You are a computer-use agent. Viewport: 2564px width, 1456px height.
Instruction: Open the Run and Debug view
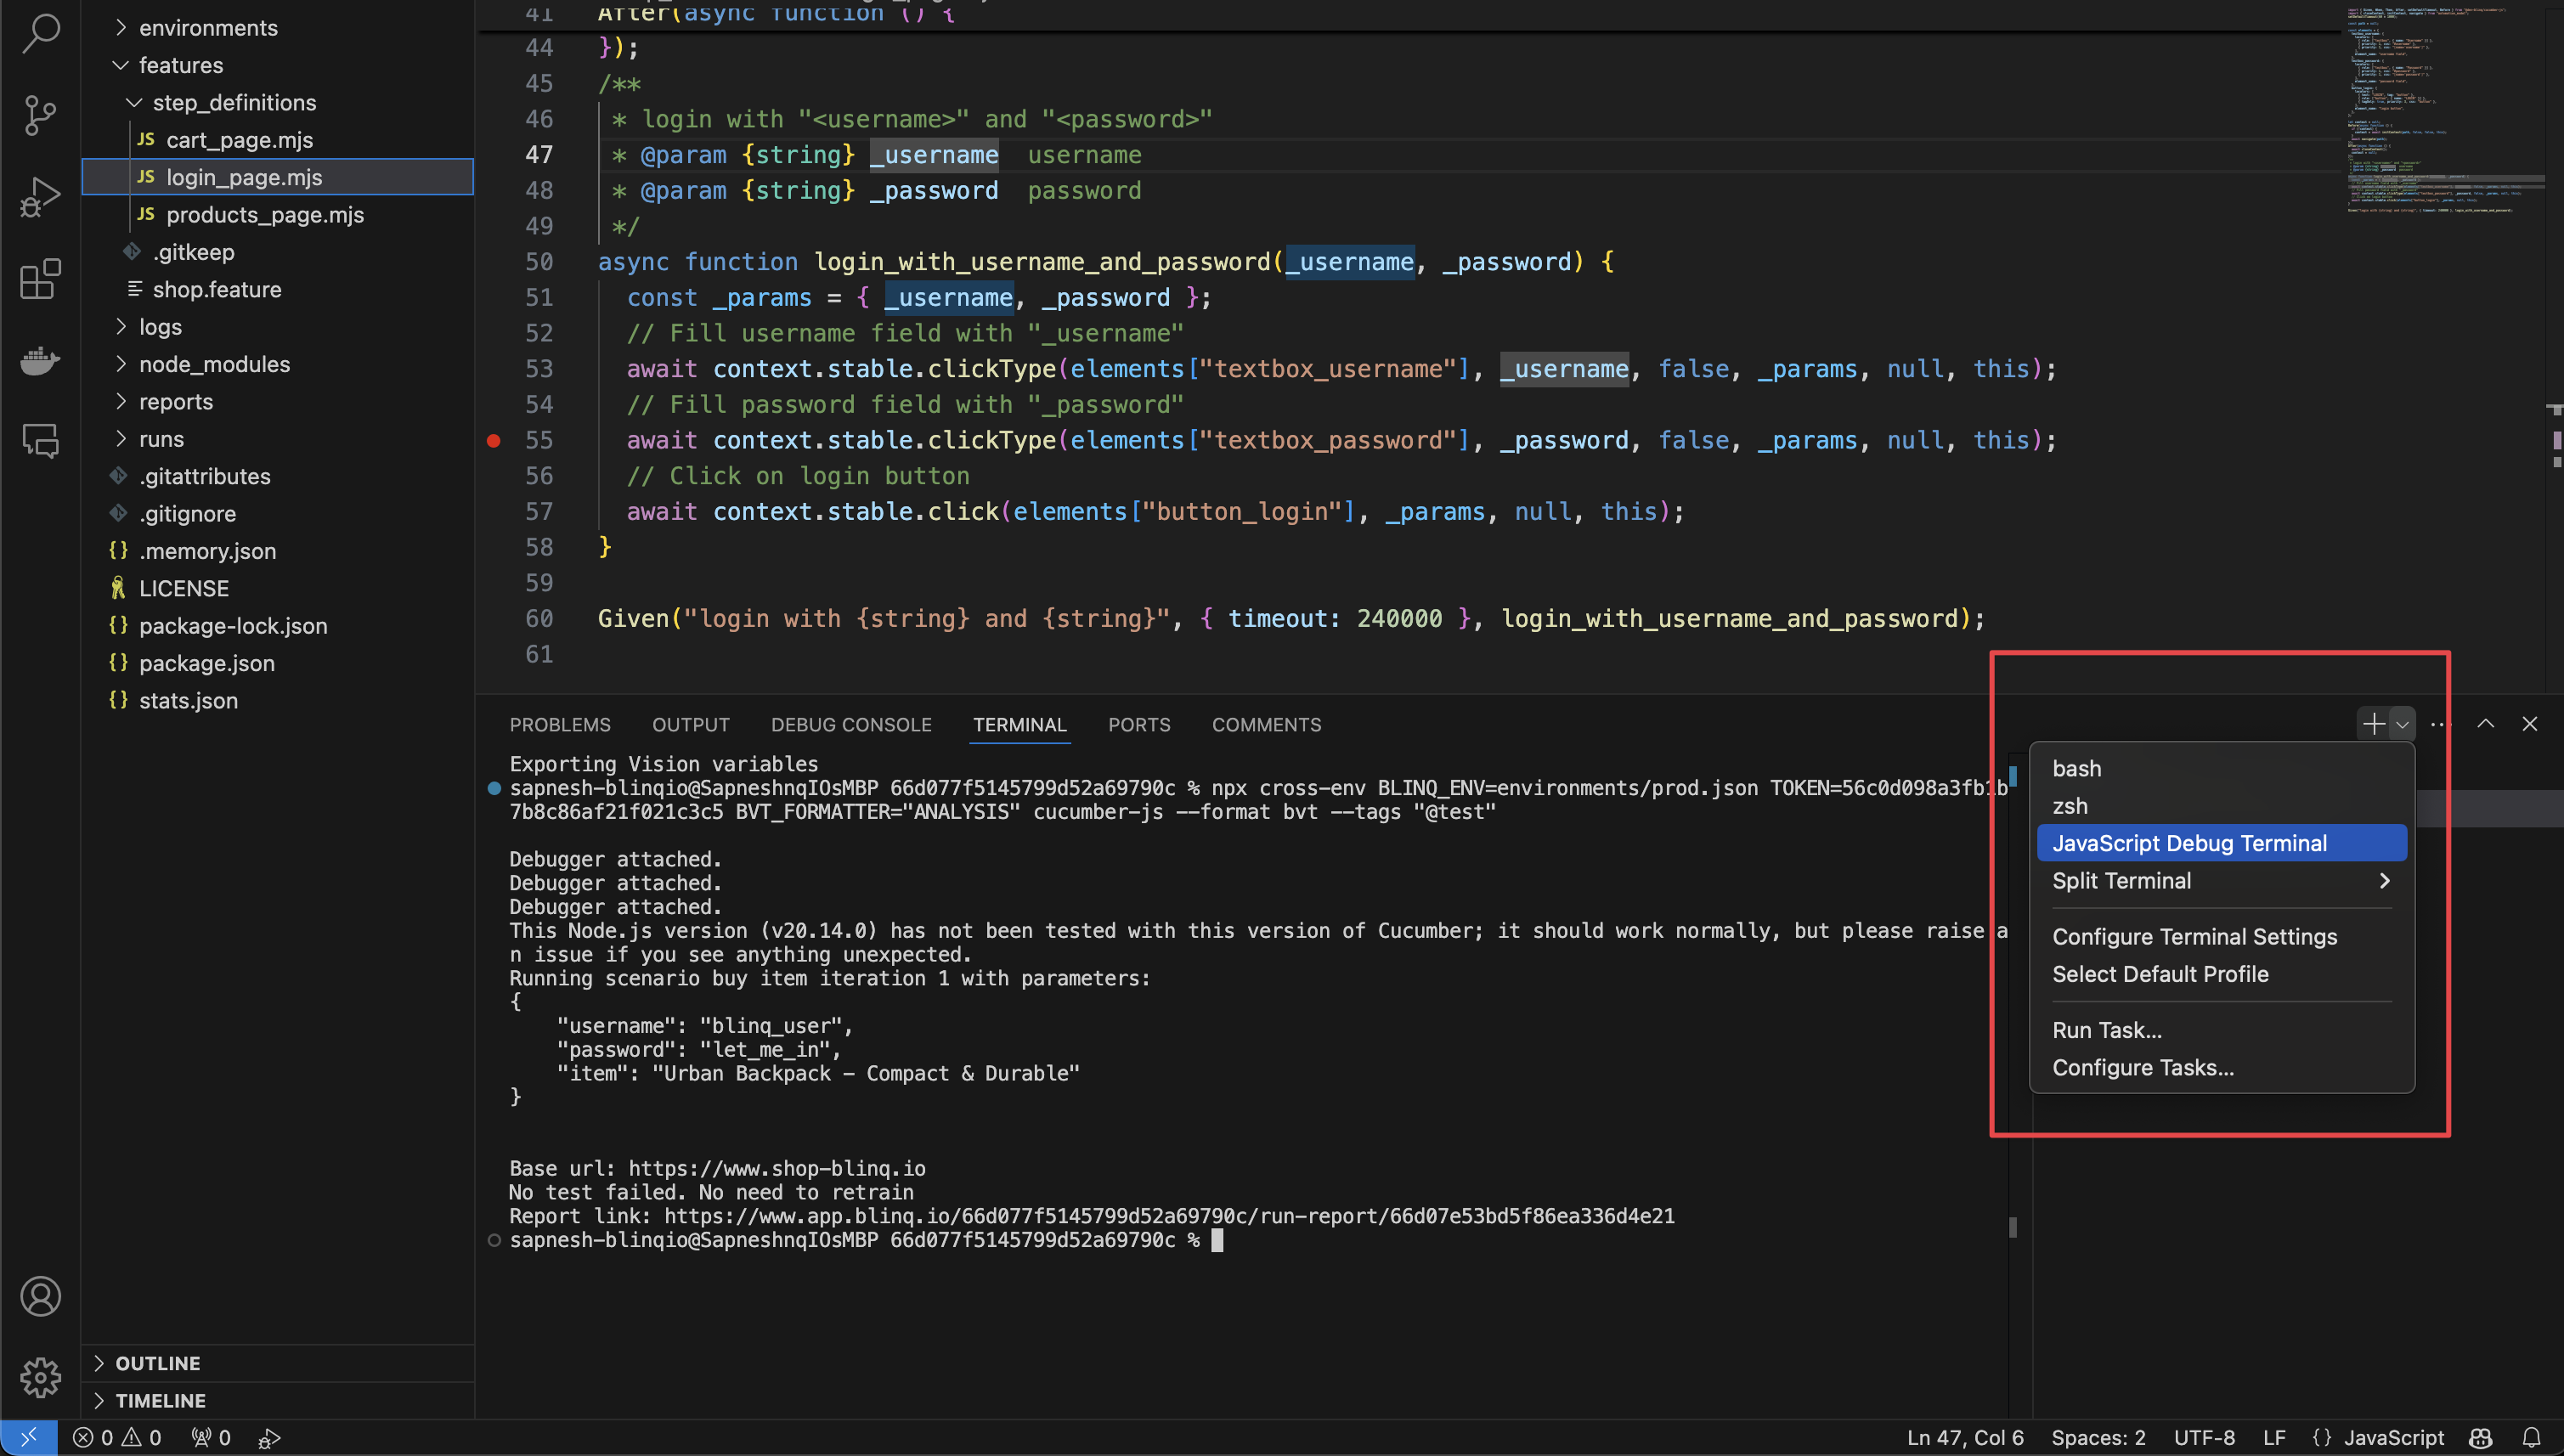pos(40,197)
